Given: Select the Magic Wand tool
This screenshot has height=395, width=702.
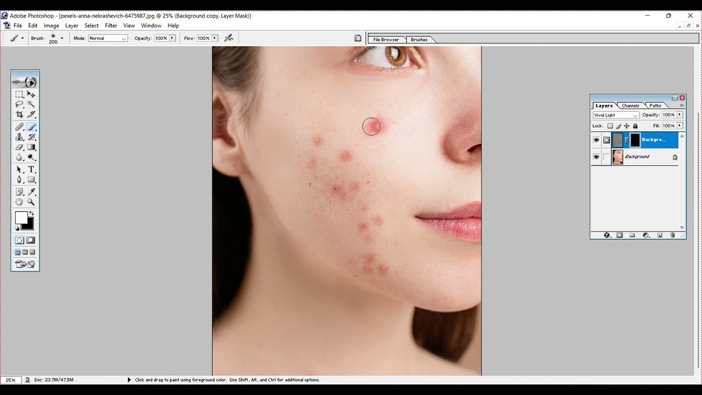Looking at the screenshot, I should point(31,104).
